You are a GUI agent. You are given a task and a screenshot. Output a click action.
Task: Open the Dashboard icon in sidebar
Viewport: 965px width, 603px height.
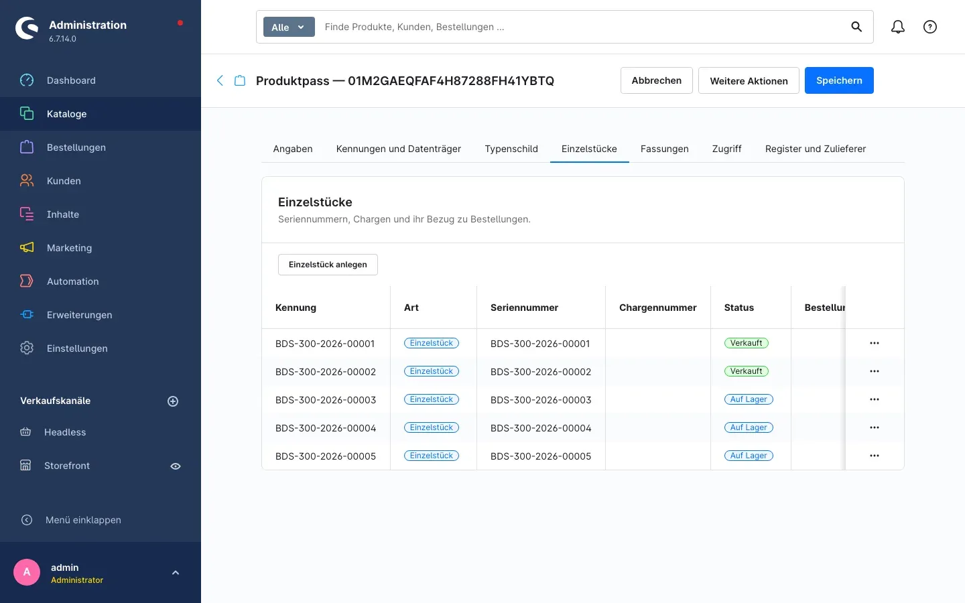click(x=27, y=80)
